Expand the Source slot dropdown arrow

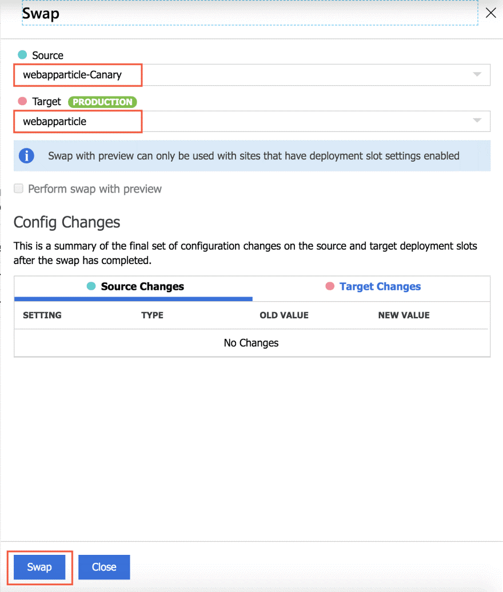click(477, 75)
